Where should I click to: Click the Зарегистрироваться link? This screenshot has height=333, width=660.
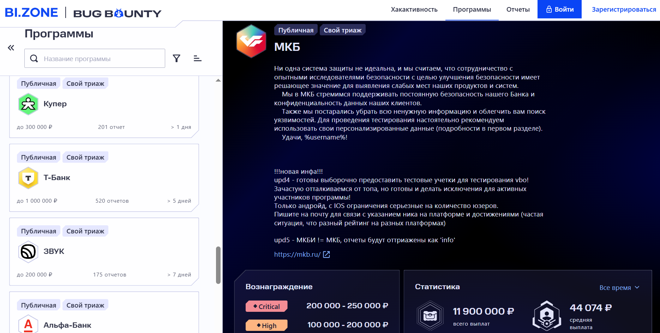pos(624,10)
